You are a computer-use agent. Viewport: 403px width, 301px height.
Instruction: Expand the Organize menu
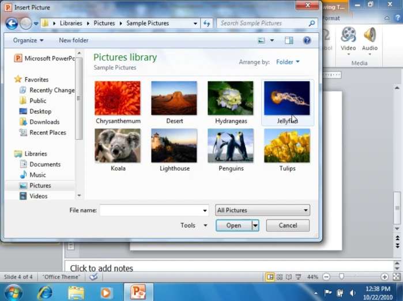coord(28,40)
